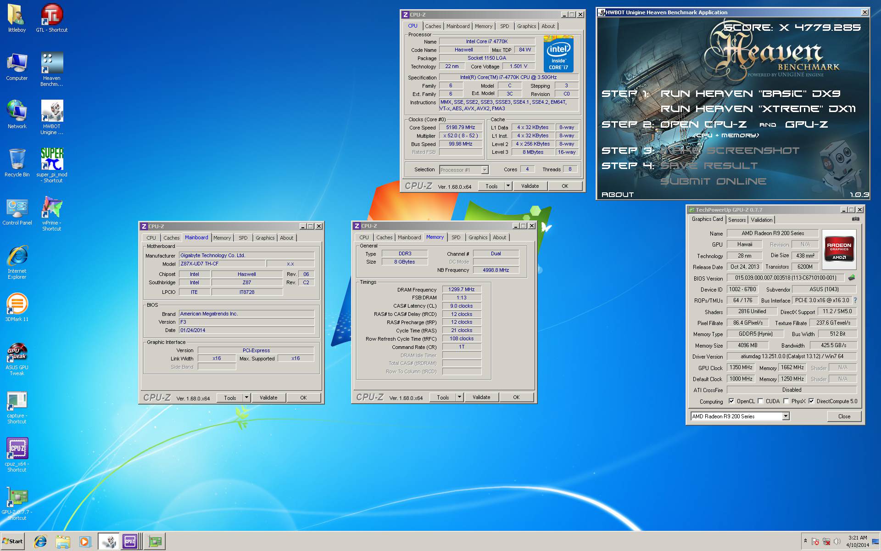Click GPU-Z link in Heaven step 2

807,124
